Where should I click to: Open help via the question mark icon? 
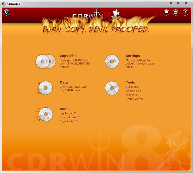point(185,12)
